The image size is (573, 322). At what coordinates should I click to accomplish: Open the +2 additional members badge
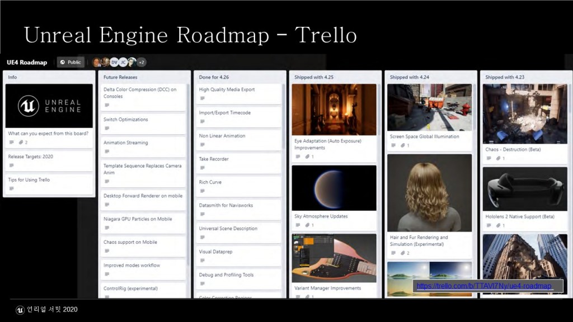(142, 62)
